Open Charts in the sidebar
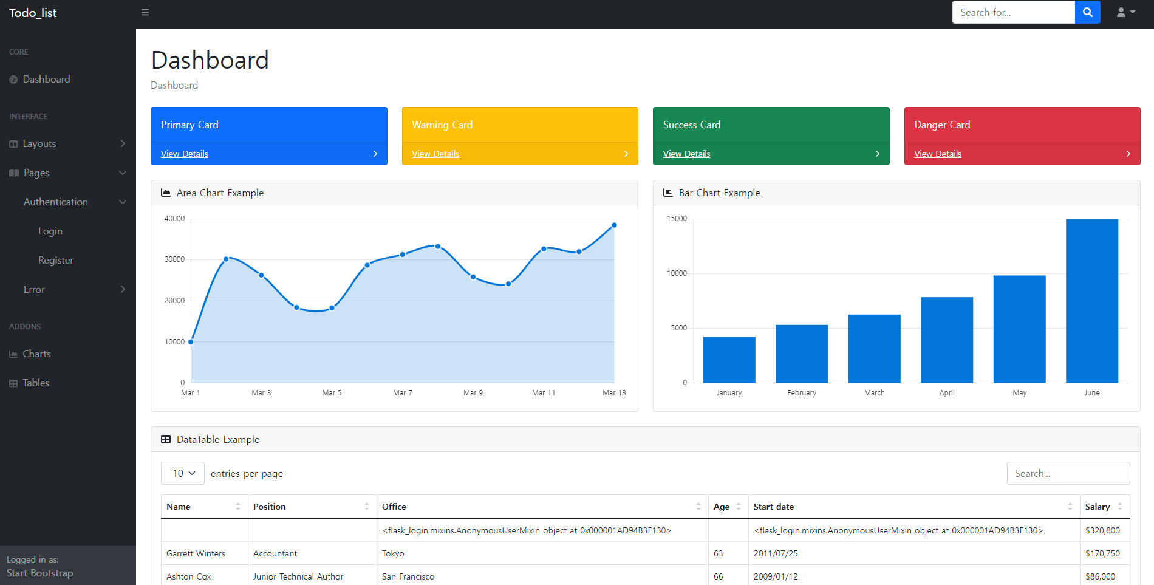Image resolution: width=1154 pixels, height=585 pixels. pyautogui.click(x=68, y=354)
